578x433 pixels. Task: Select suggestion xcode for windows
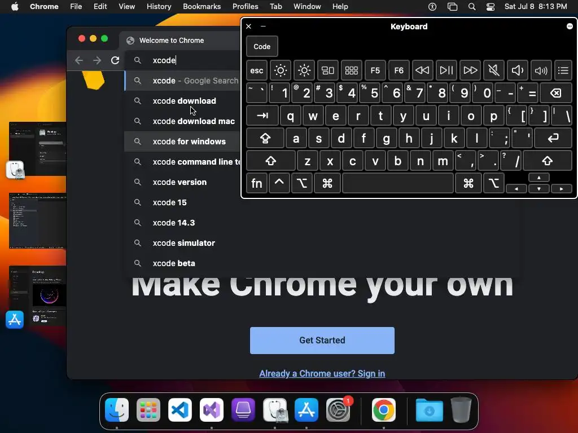point(183,142)
